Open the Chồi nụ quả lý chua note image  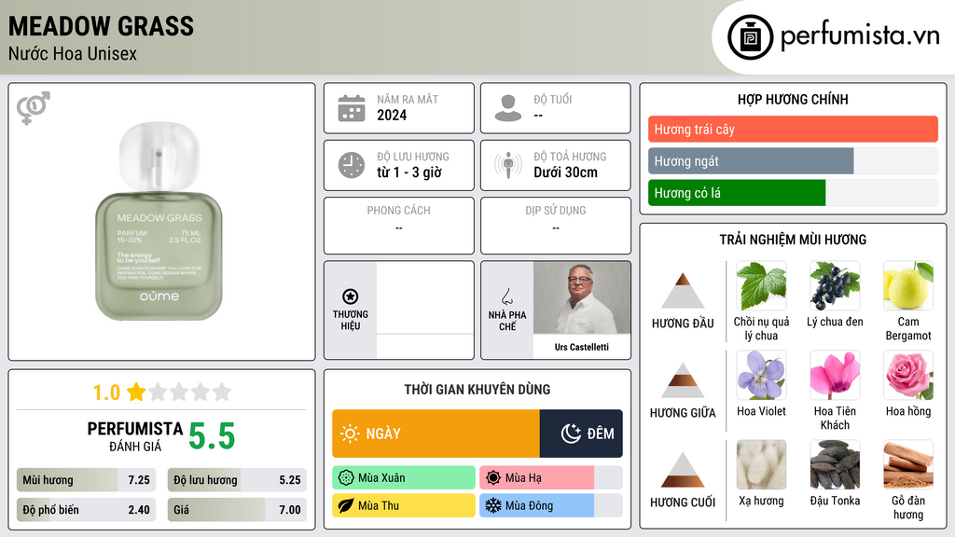click(761, 286)
